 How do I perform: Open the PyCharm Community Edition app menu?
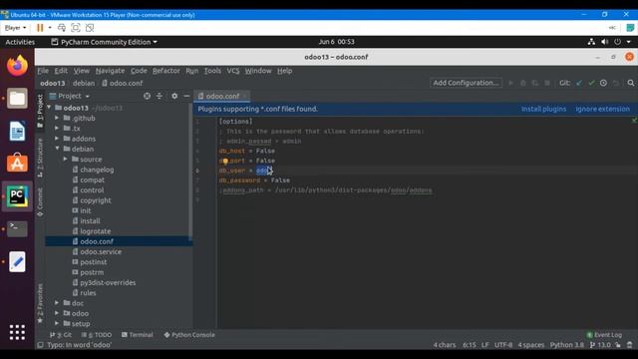pos(104,42)
